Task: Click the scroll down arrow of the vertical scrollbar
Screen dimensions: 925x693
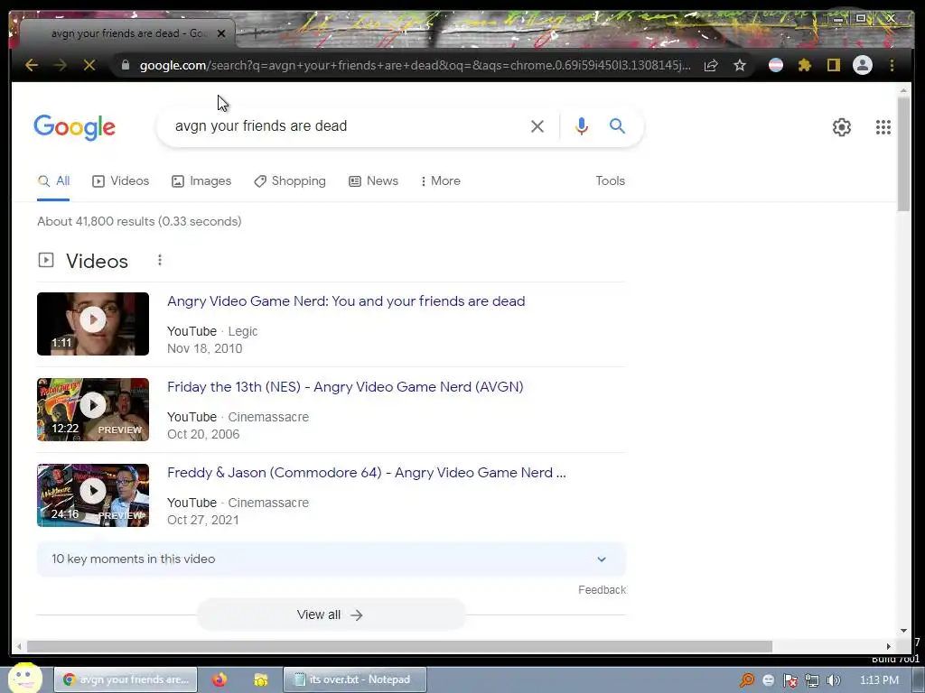Action: point(903,631)
